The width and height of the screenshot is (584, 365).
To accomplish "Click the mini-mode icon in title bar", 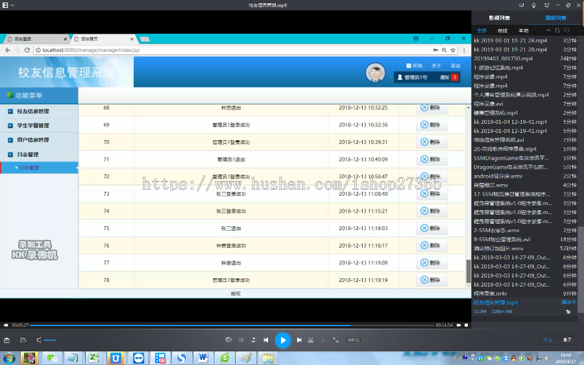I will pyautogui.click(x=521, y=5).
